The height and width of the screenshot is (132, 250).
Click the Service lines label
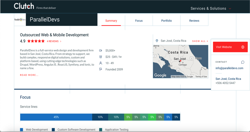pos(29,107)
